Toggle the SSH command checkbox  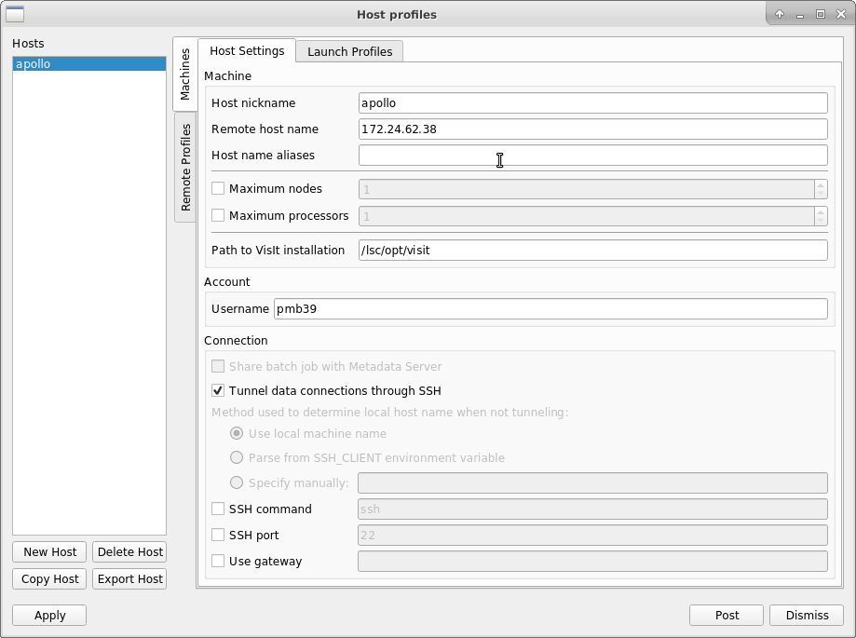pos(218,509)
